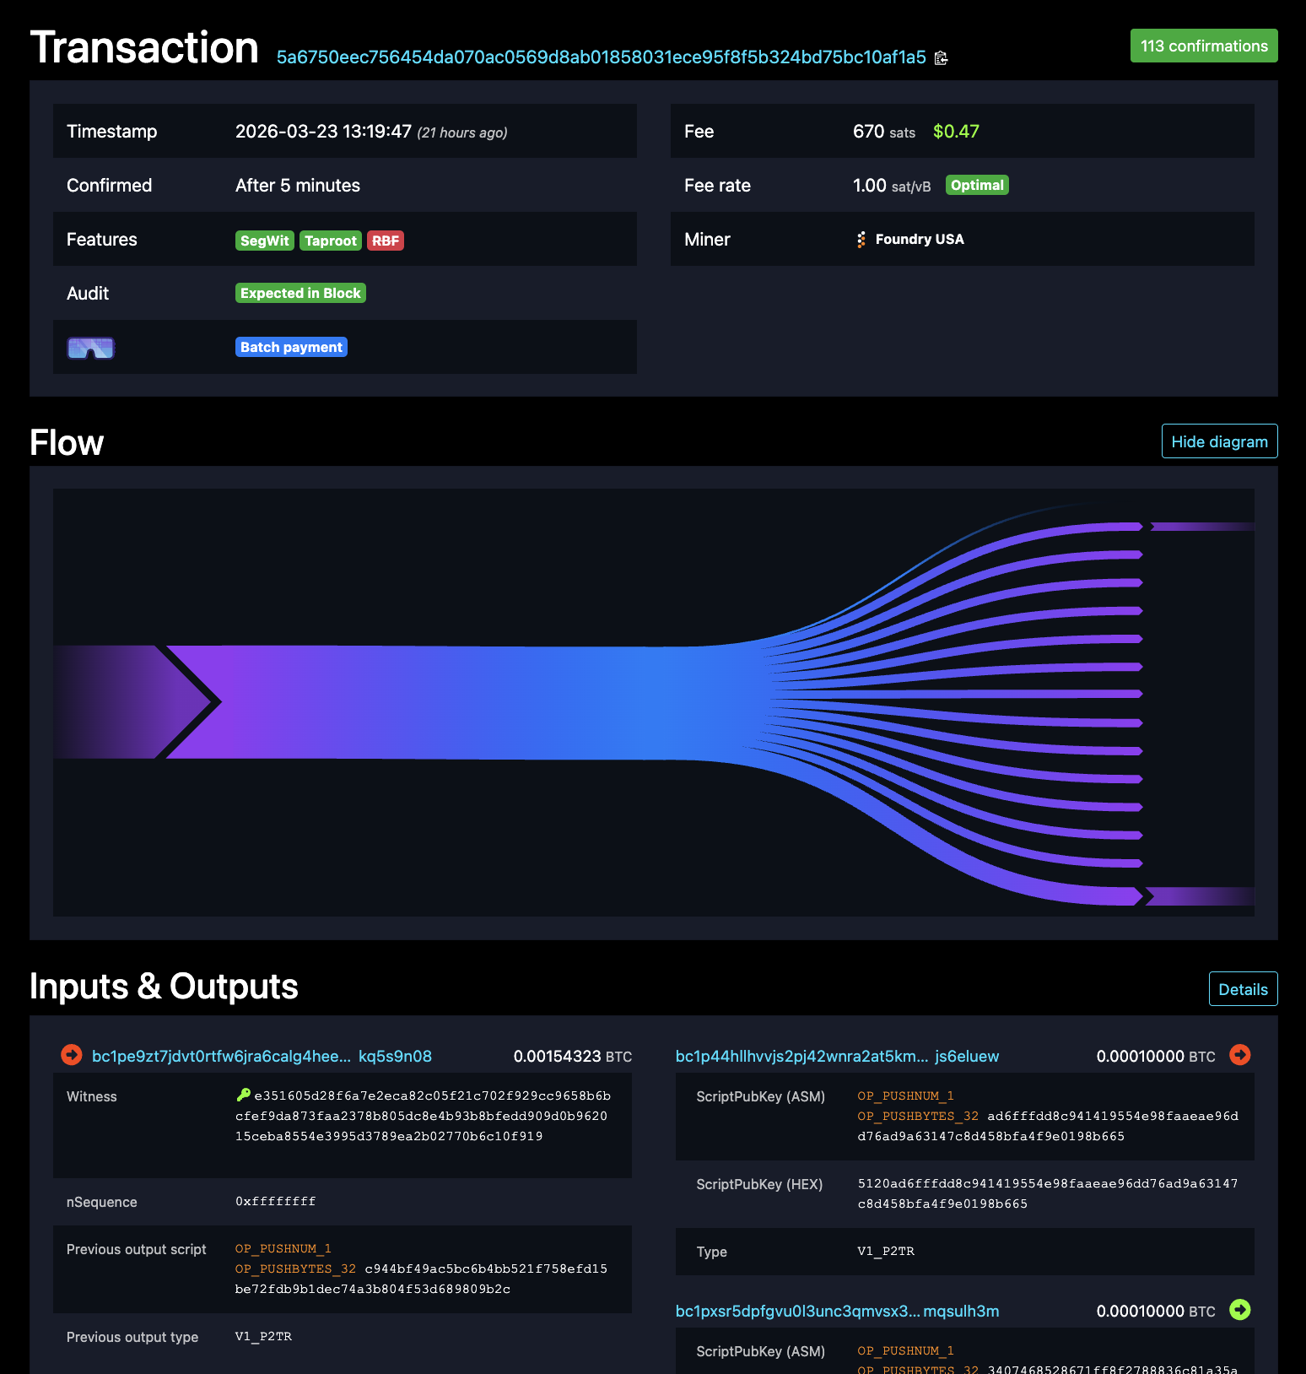Select OP_PUSHNUM_1 in previous output script

pyautogui.click(x=283, y=1248)
